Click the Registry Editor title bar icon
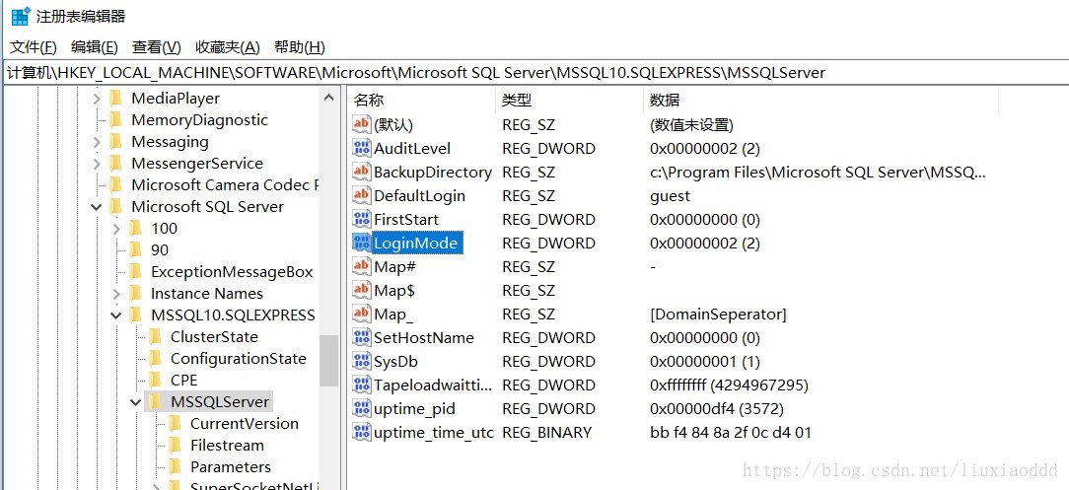Image resolution: width=1069 pixels, height=490 pixels. click(x=21, y=16)
